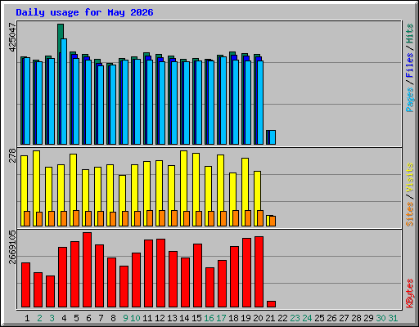Screen dimensions: 419x327
Task: Click the orange Sites bar for day 7
Action: pyautogui.click(x=101, y=218)
